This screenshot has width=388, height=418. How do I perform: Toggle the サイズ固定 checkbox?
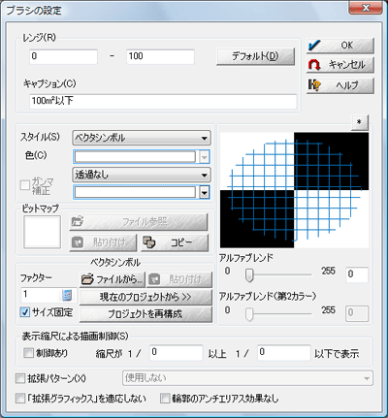[25, 312]
